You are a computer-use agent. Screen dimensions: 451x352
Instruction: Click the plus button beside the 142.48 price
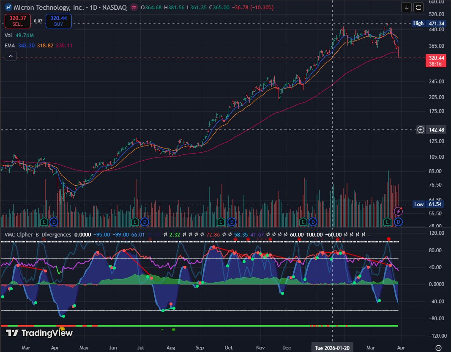pos(421,130)
